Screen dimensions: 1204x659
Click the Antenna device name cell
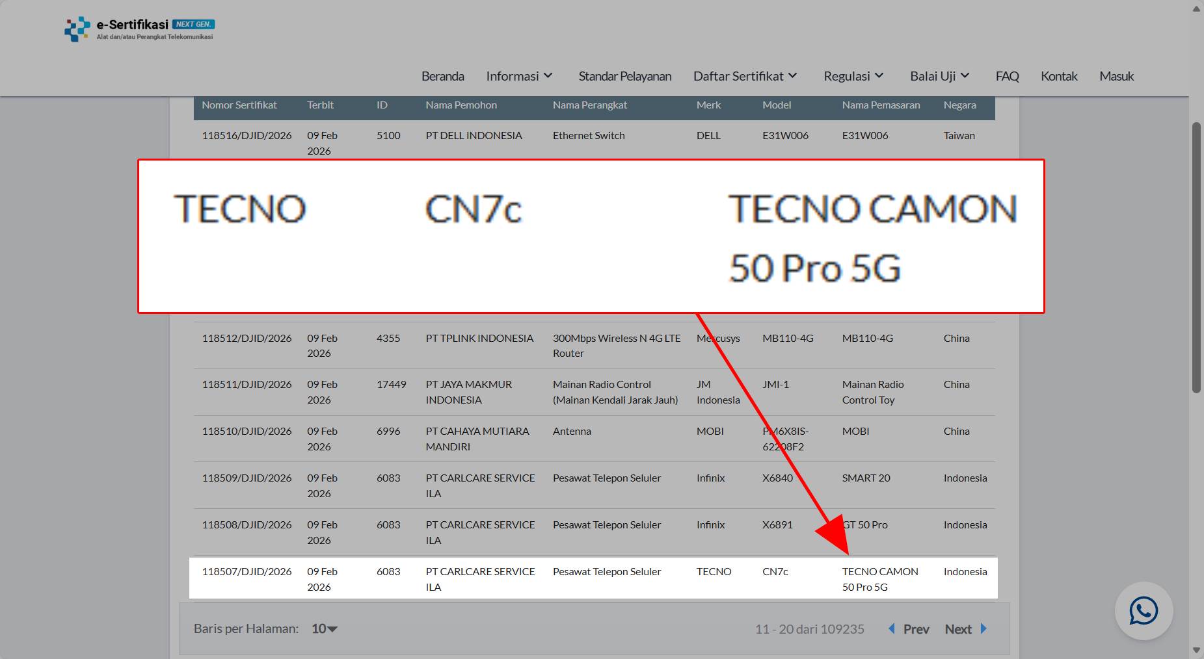click(x=572, y=431)
